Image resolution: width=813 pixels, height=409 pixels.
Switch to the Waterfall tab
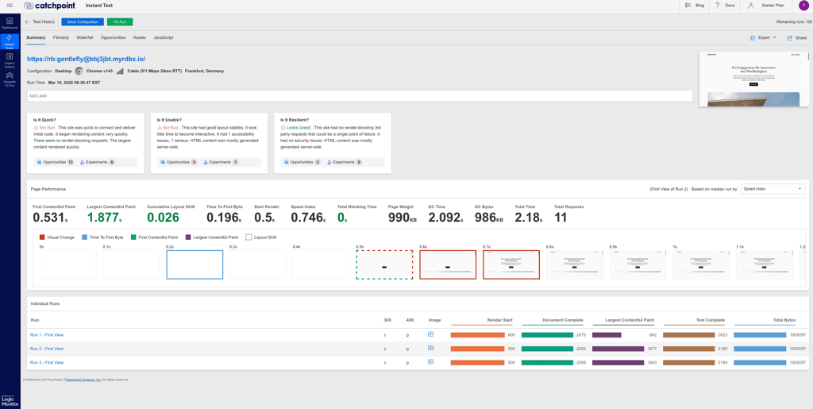tap(84, 38)
